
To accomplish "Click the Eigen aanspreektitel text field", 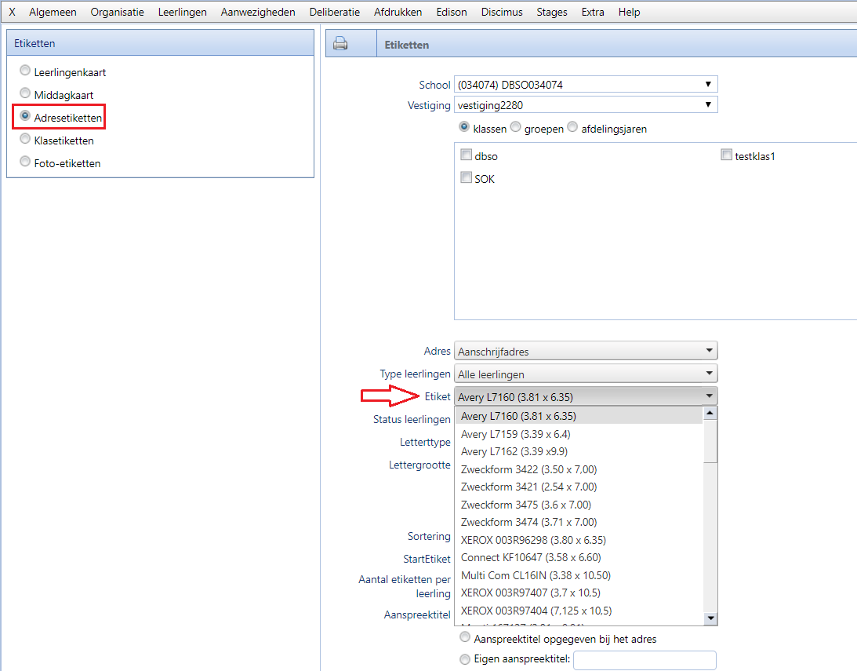I will (645, 660).
